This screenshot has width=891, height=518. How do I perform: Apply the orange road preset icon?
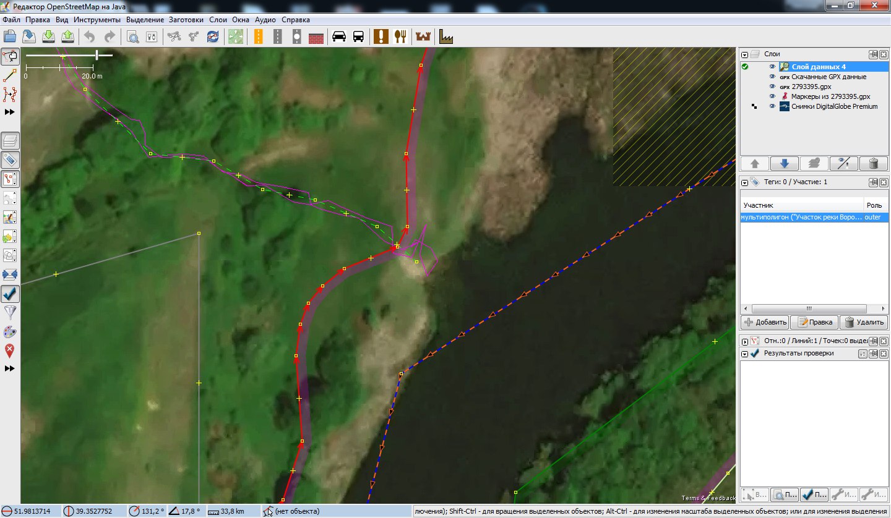259,36
